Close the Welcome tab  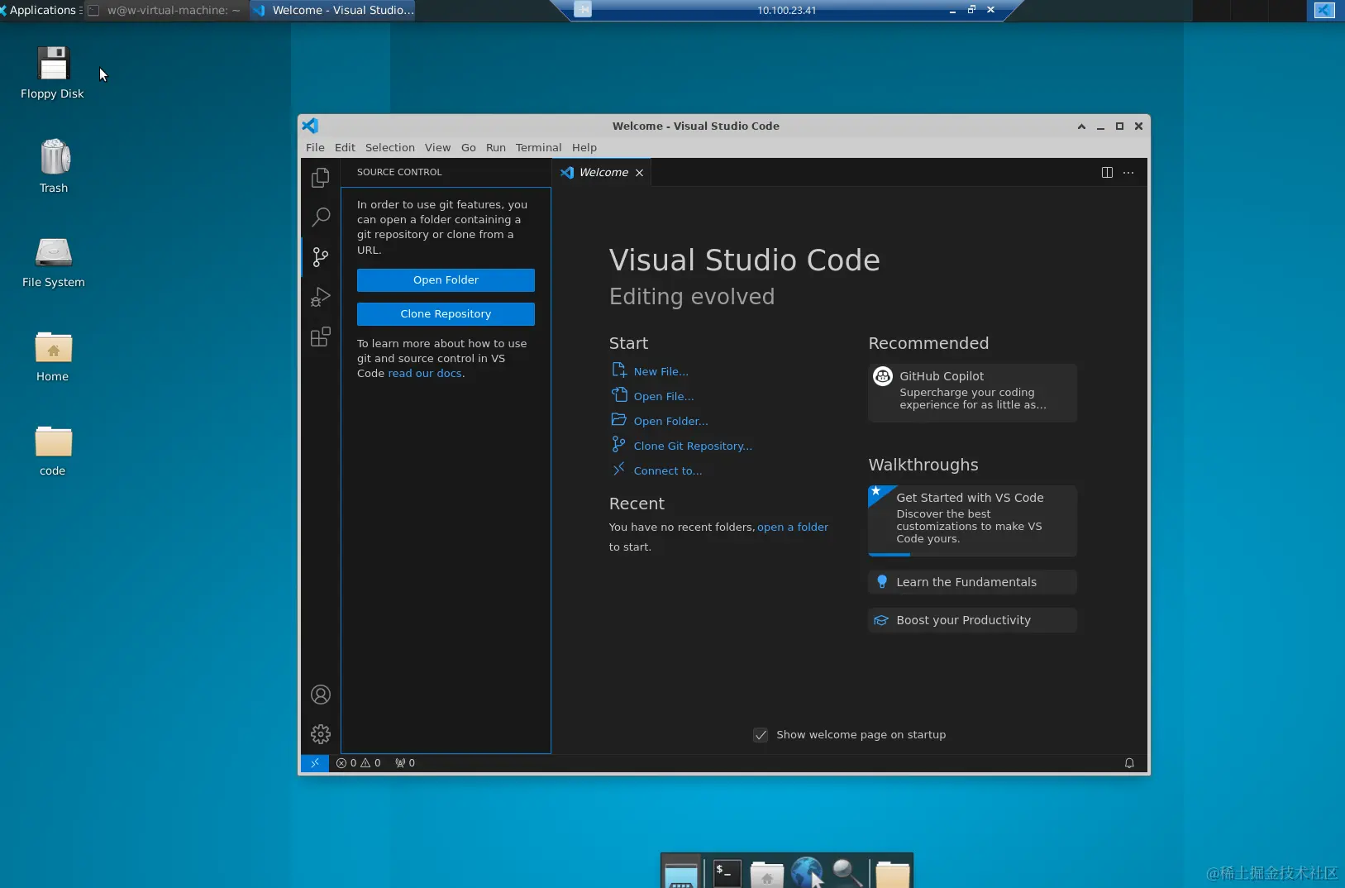pyautogui.click(x=639, y=173)
